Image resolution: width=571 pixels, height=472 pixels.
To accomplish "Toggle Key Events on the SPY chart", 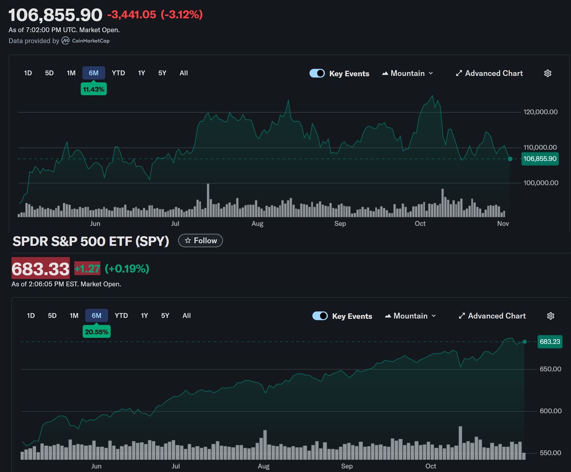I will (320, 316).
